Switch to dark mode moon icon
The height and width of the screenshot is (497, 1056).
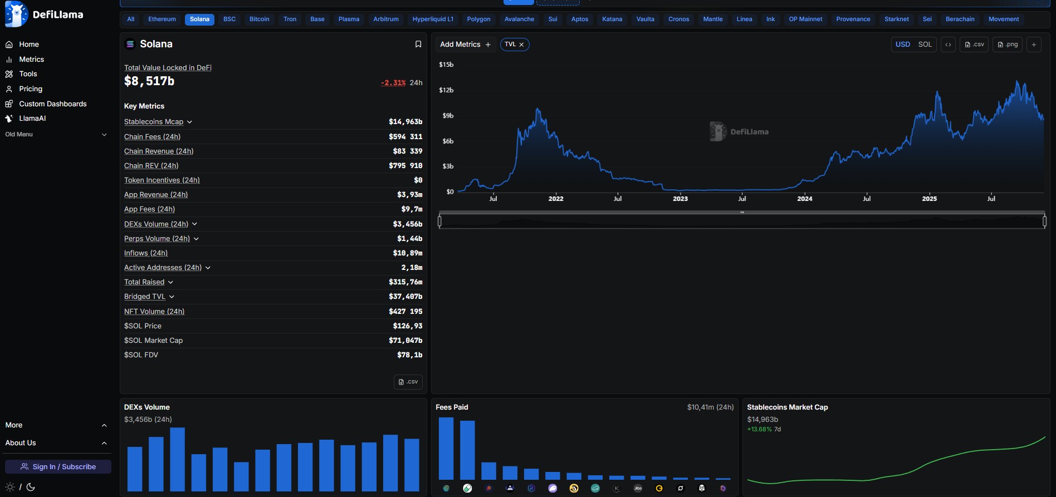[31, 487]
